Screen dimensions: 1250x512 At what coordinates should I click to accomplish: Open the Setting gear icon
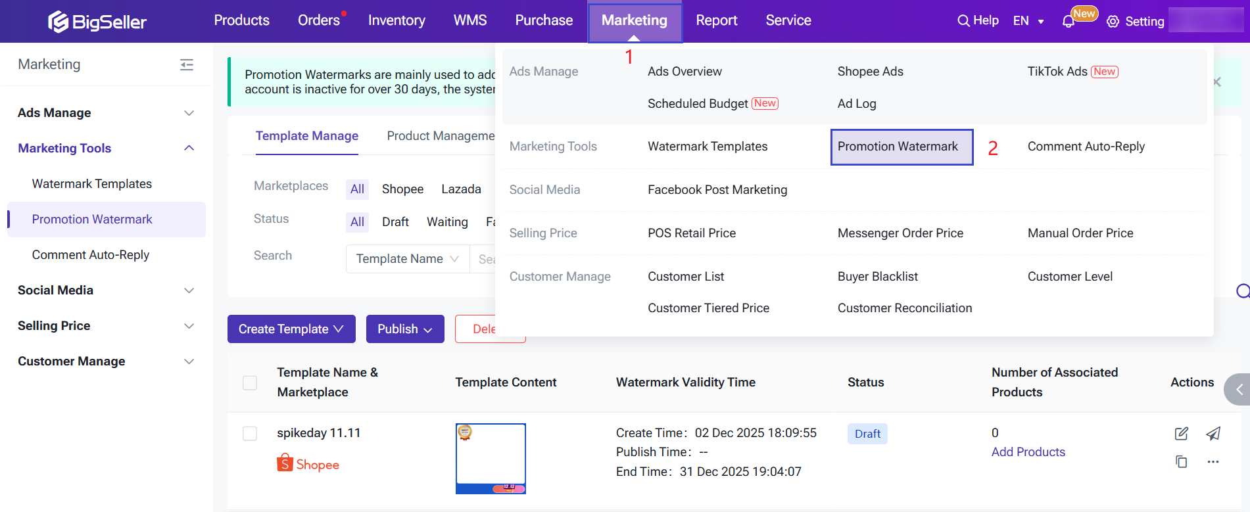pos(1113,22)
